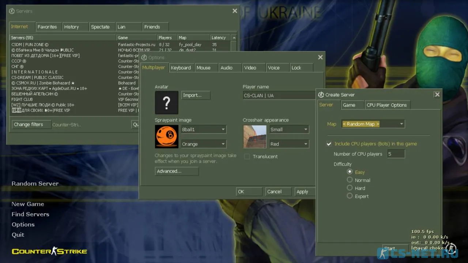Click OK in the Options window
This screenshot has width=468, height=263.
pos(249,191)
